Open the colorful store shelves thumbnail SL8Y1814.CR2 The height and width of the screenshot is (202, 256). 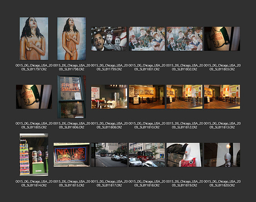34,155
